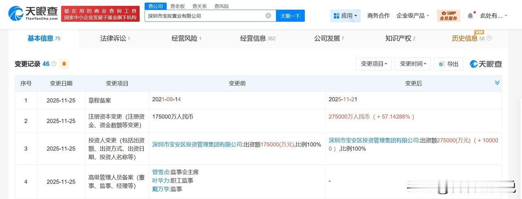Open the 知识产权 tab
The height and width of the screenshot is (199, 522).
(x=400, y=38)
